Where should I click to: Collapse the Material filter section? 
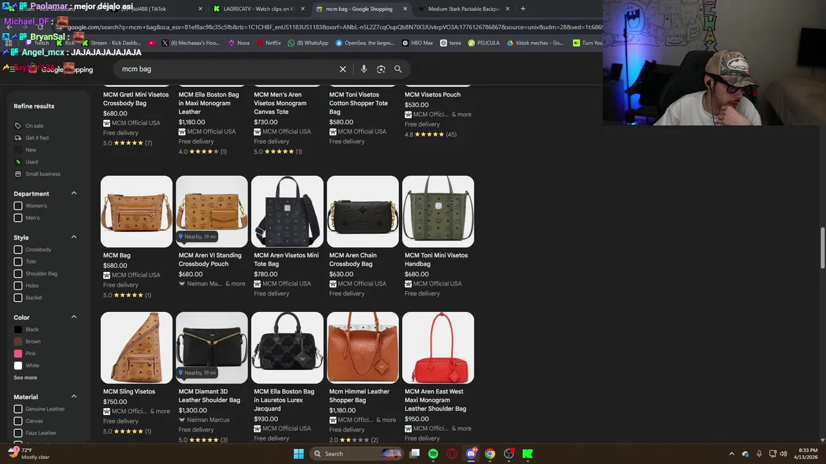click(x=74, y=396)
